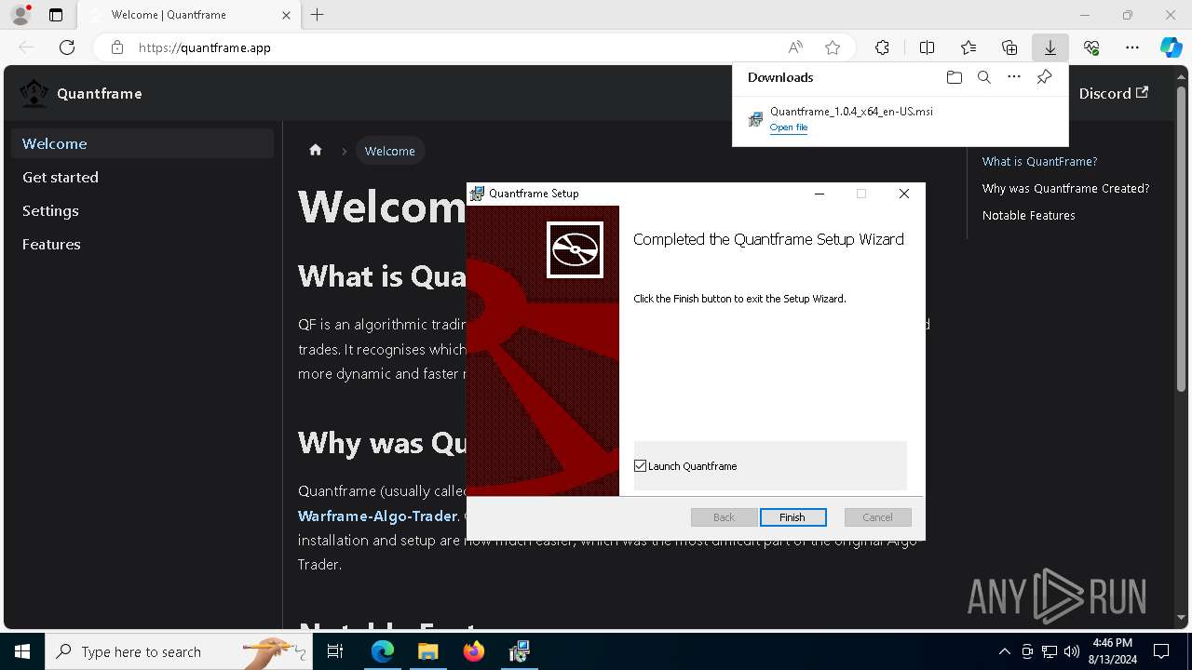This screenshot has height=670, width=1192.
Task: Open Tab actions menu icon
Action: [56, 15]
